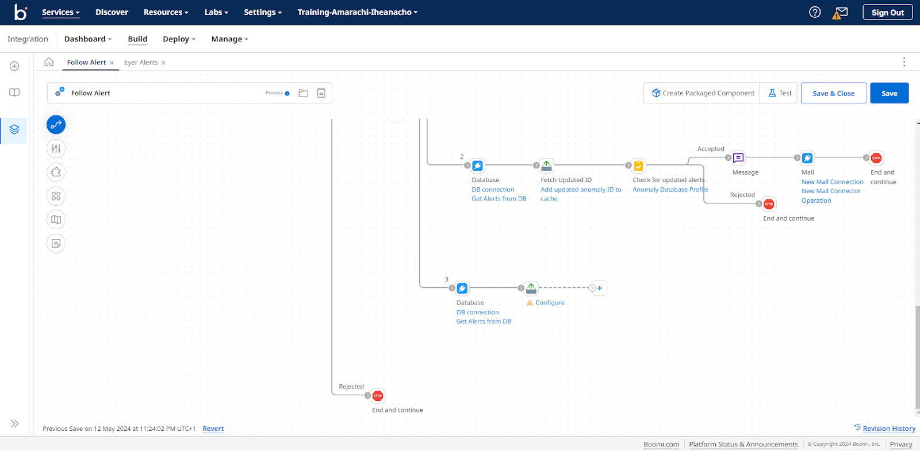
Task: Click the Sign Out button
Action: point(887,12)
